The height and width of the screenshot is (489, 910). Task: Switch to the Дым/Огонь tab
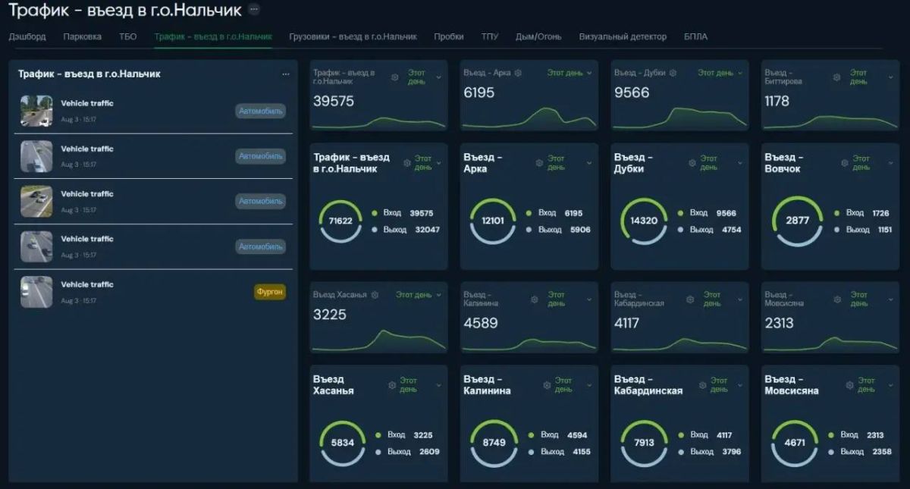click(x=538, y=36)
